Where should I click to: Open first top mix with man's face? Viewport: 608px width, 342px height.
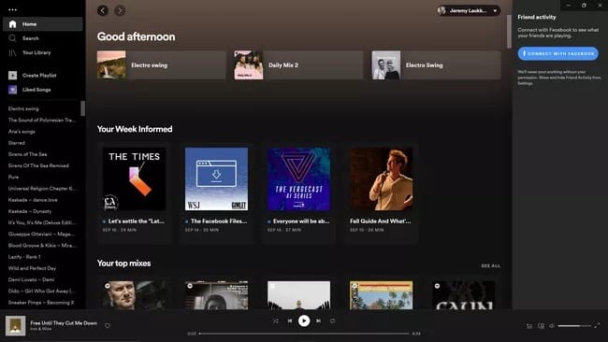pyautogui.click(x=134, y=295)
